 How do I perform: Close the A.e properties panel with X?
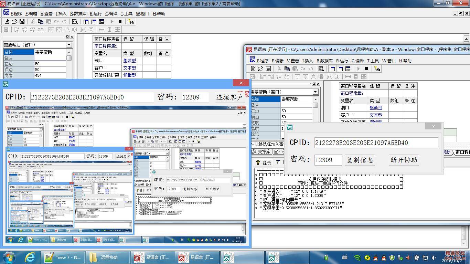click(72, 36)
